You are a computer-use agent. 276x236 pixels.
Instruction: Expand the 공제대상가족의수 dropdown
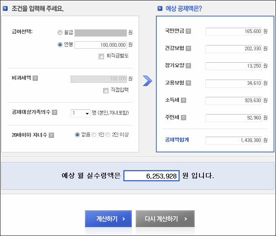[81, 113]
